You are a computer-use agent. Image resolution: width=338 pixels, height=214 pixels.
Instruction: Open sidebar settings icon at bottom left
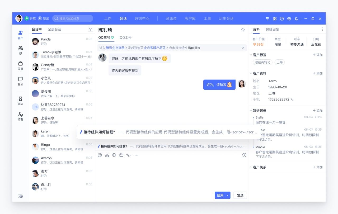coord(21,196)
